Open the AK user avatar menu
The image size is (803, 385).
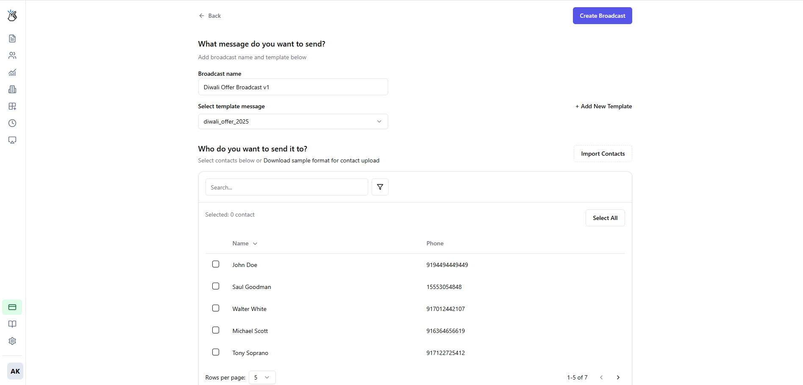tap(15, 371)
